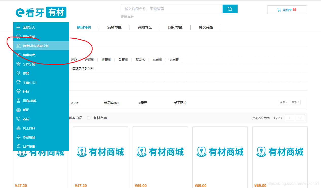Image resolution: width=321 pixels, height=188 pixels.
Task: Select brand e看牙
Action: pos(143,103)
